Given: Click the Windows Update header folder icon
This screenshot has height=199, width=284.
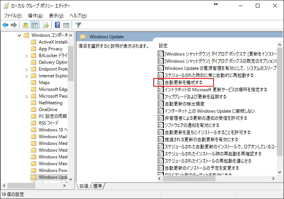Looking at the screenshot, I should [83, 37].
